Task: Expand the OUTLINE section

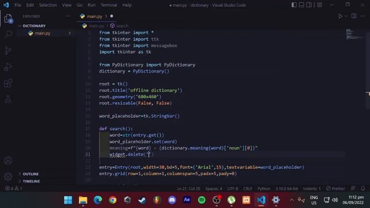Action: coord(31,174)
